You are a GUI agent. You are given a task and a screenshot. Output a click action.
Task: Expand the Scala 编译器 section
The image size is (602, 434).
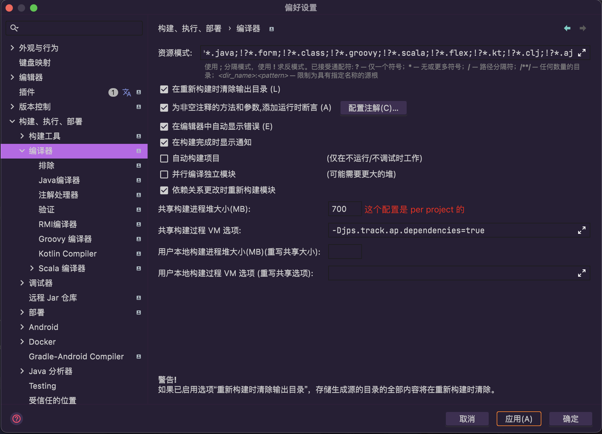[x=30, y=268]
